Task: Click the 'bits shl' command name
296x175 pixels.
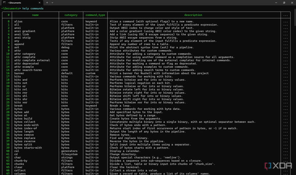Action: coord(21,96)
